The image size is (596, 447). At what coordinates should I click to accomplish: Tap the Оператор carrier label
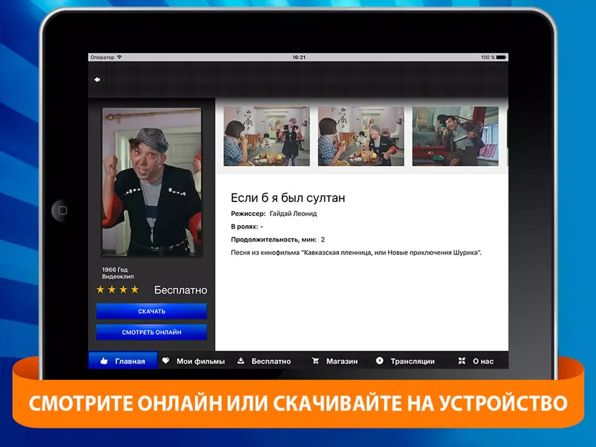coord(102,57)
